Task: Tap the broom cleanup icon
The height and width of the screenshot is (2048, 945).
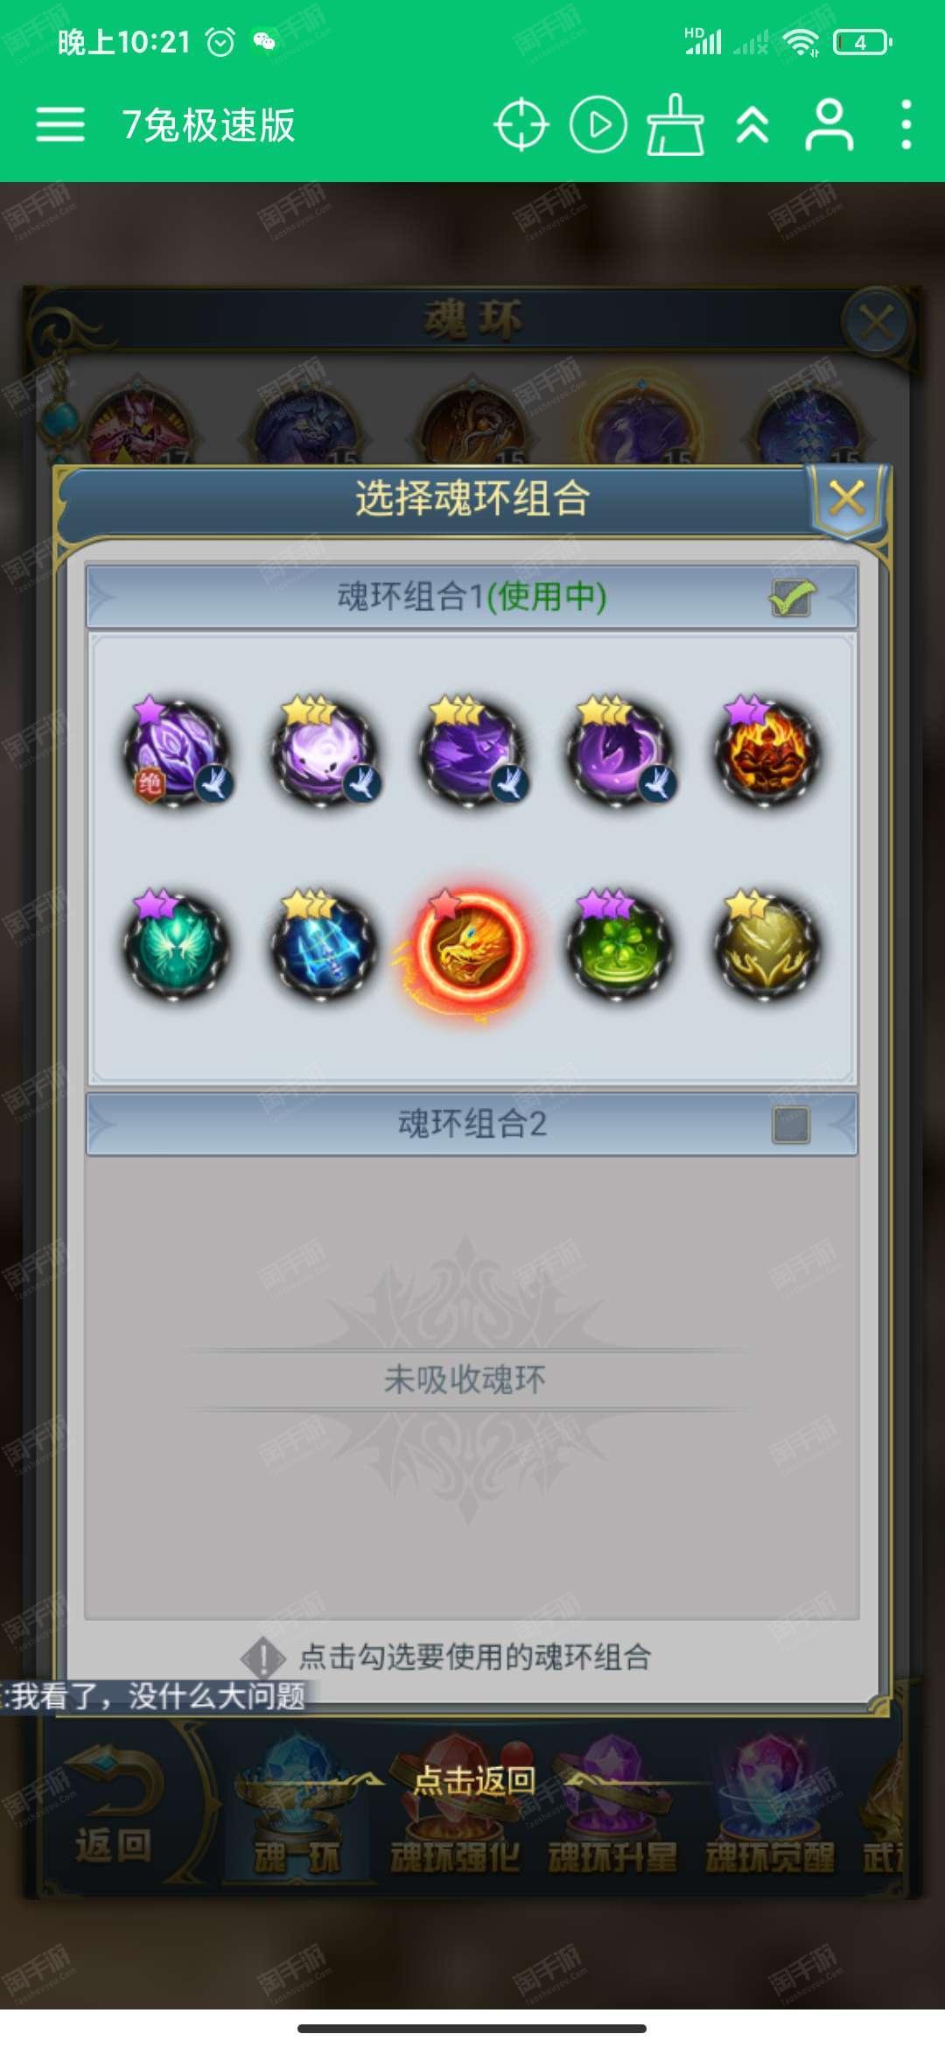Action: point(675,125)
